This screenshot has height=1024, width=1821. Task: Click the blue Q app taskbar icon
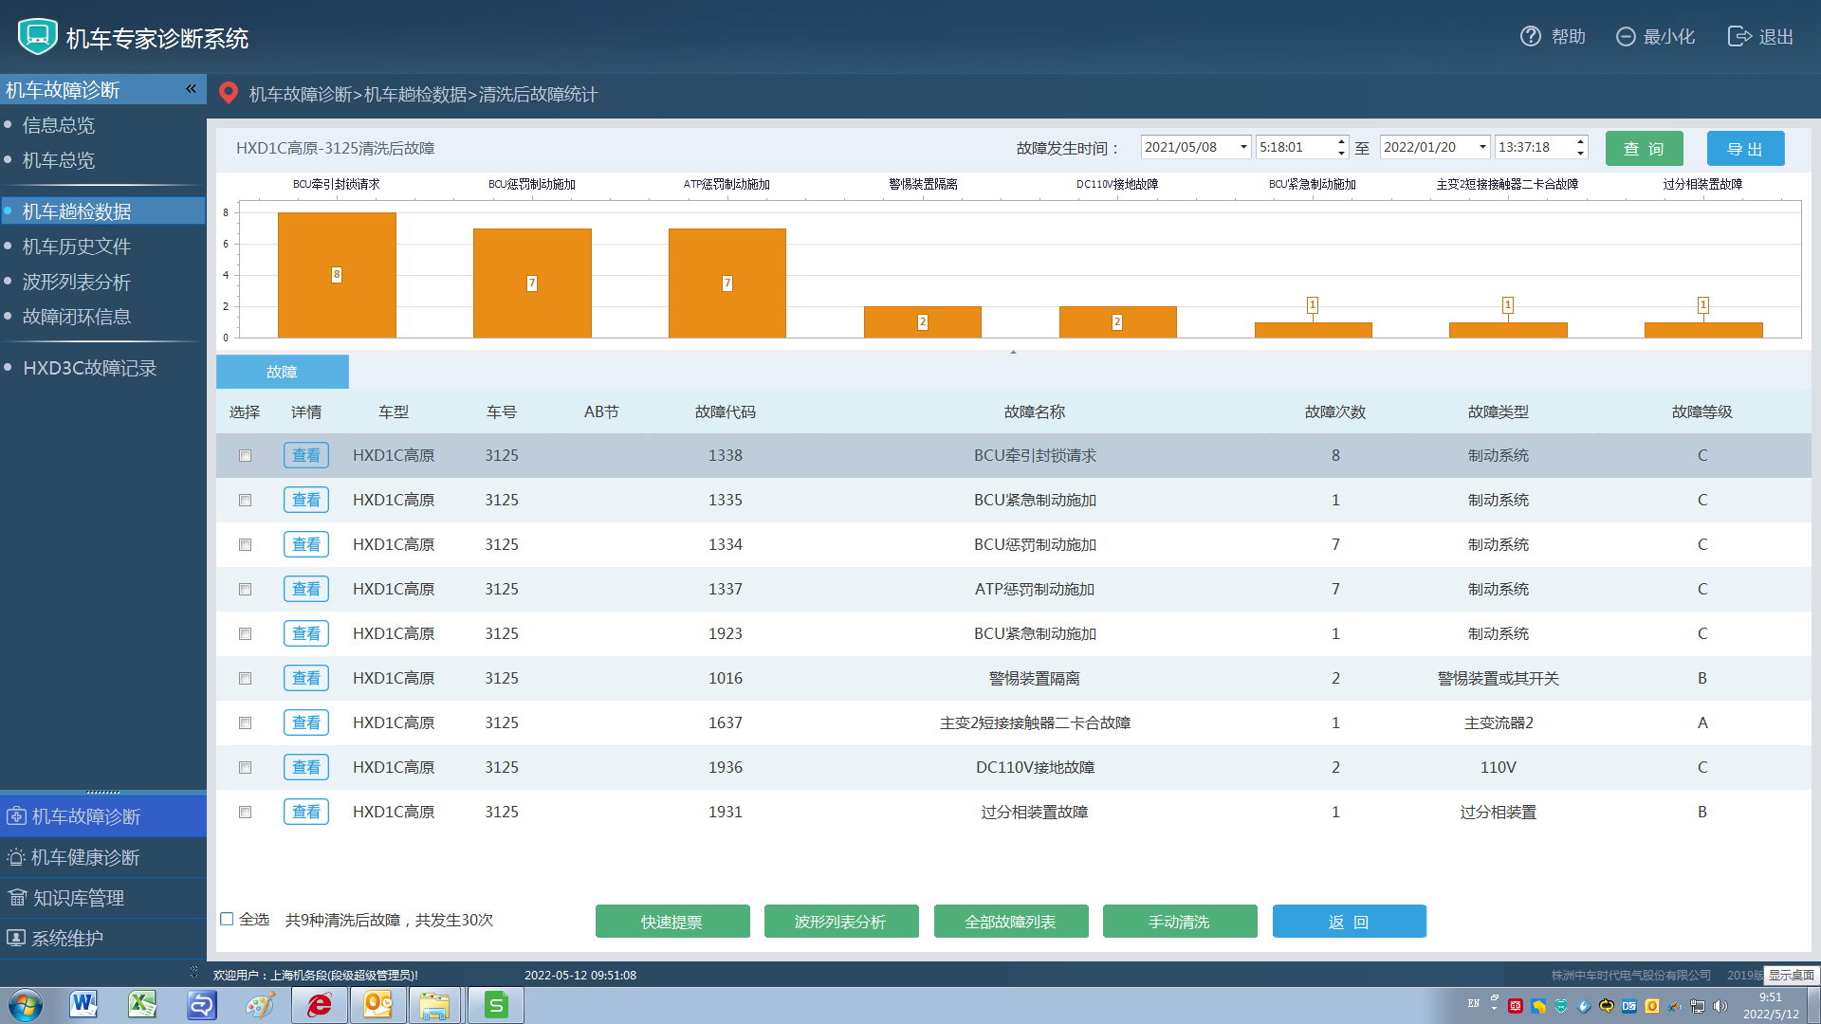[201, 1005]
